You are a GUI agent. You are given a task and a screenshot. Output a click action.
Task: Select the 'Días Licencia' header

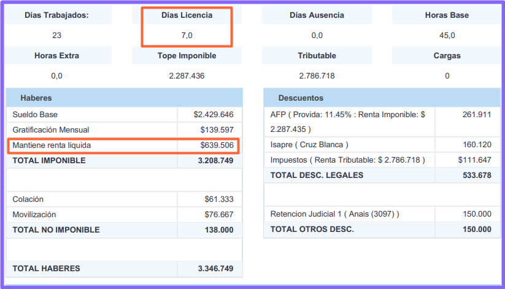click(x=187, y=15)
